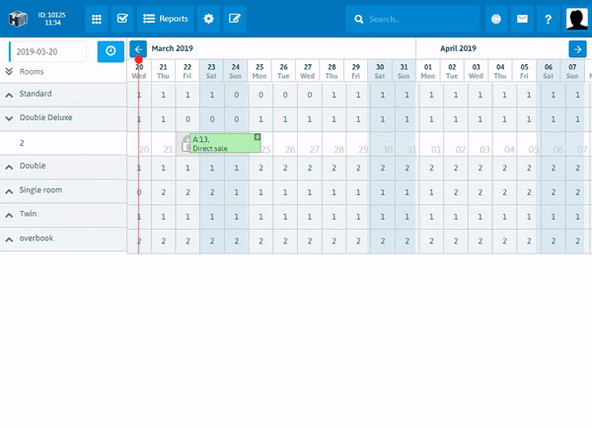Click the date field 2019-03-20
The width and height of the screenshot is (592, 428).
(47, 51)
